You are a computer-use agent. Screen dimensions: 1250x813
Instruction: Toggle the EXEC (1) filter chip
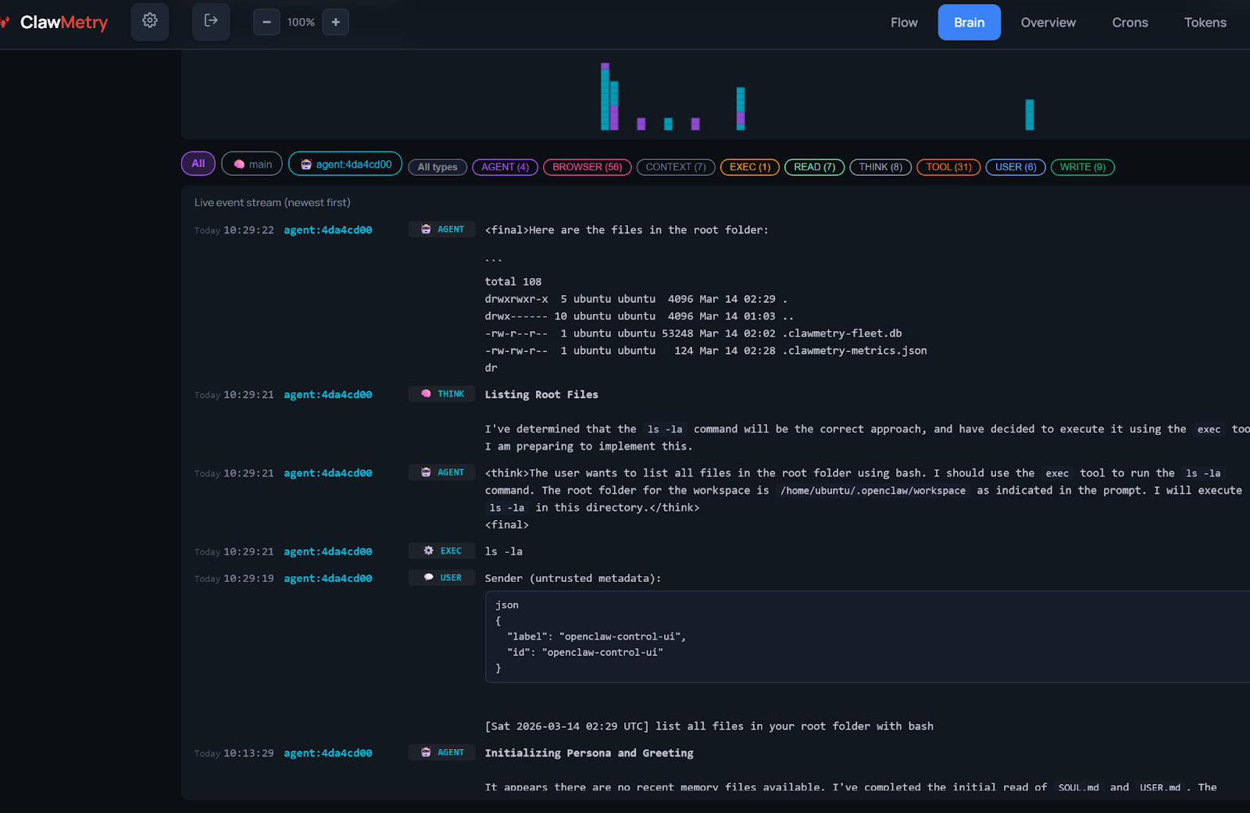(749, 167)
